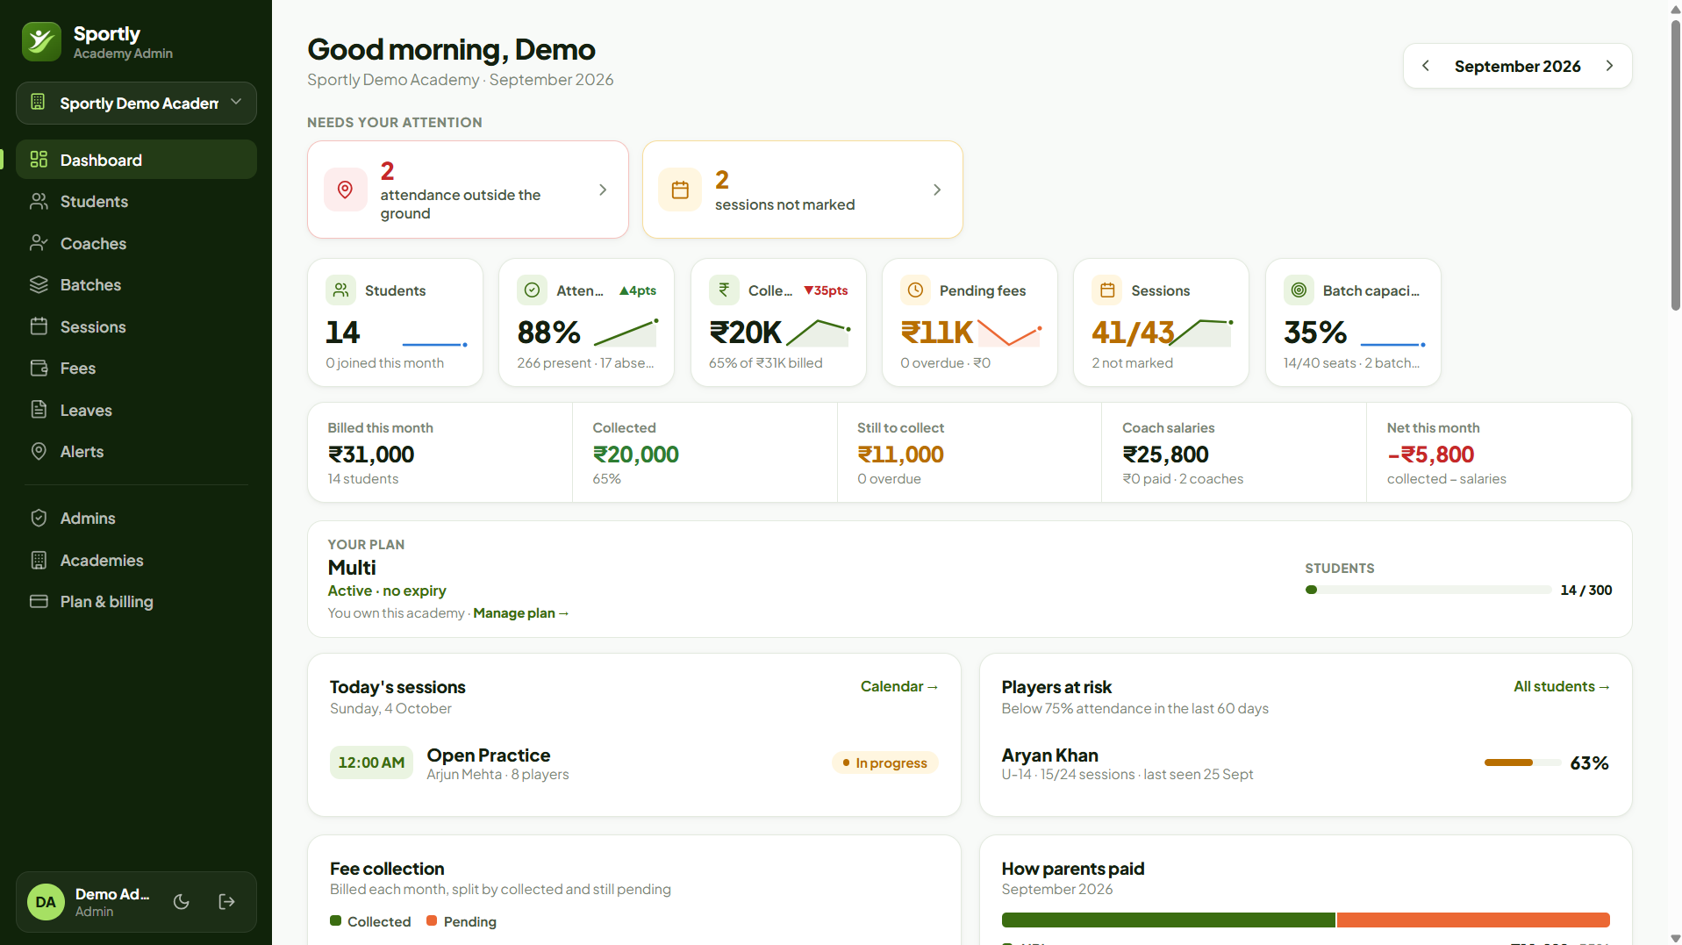Go to previous month with left chevron
The height and width of the screenshot is (945, 1682).
[x=1426, y=66]
